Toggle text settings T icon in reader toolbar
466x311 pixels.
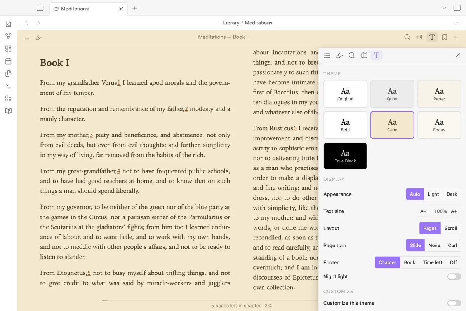coord(432,37)
